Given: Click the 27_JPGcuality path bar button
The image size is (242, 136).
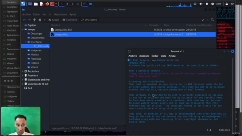Looking at the screenshot, I should (89, 20).
